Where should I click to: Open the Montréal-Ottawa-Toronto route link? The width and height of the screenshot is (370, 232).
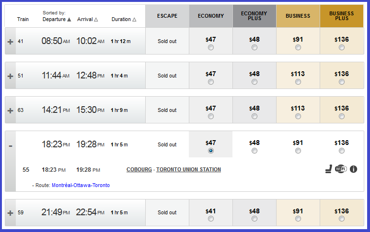81,185
